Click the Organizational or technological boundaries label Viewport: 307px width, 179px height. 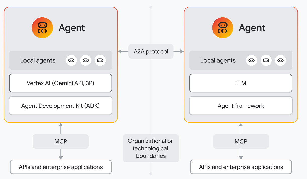pyautogui.click(x=151, y=148)
